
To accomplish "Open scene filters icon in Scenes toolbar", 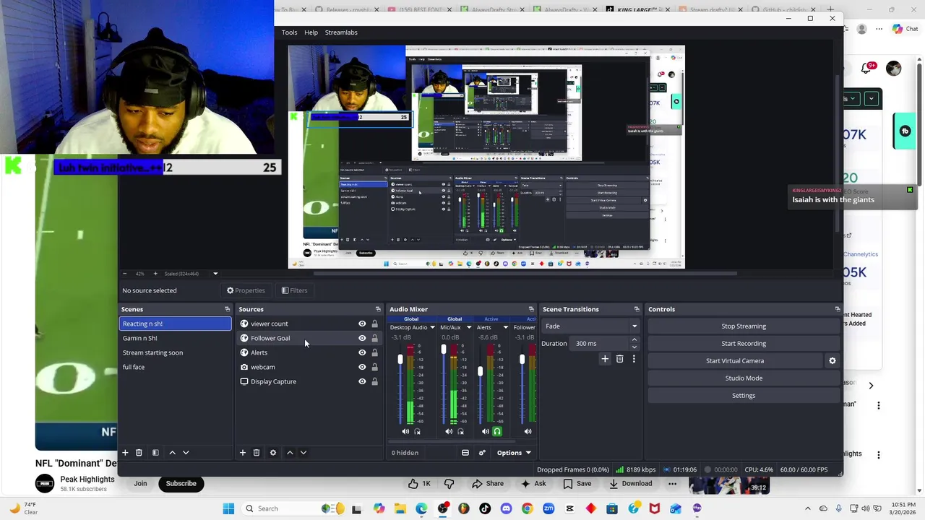I will point(155,453).
